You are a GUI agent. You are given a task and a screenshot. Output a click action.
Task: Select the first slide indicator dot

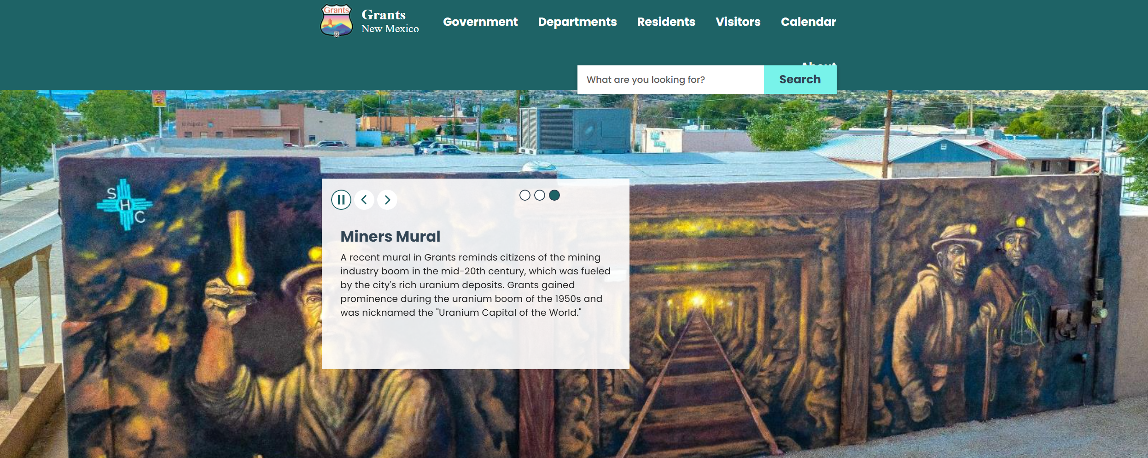[525, 195]
